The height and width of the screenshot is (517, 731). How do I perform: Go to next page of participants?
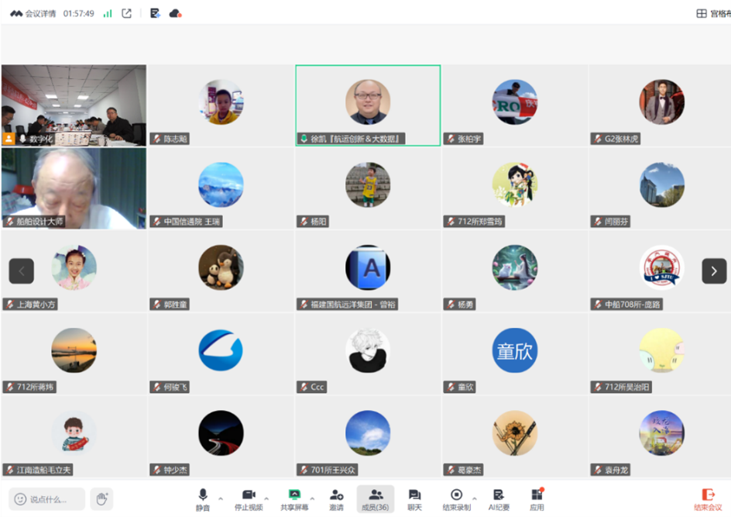point(713,271)
